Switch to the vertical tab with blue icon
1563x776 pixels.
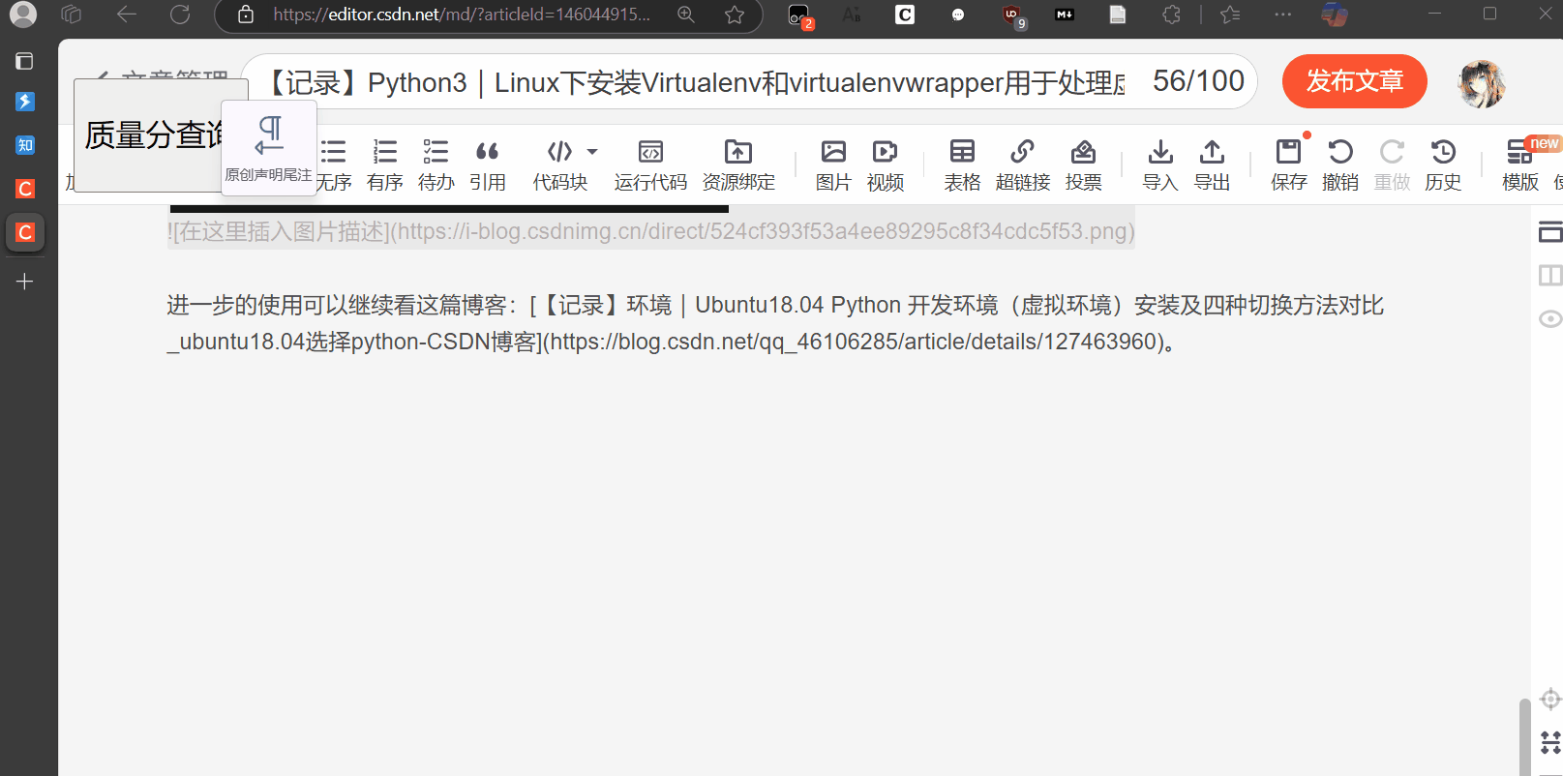(25, 102)
